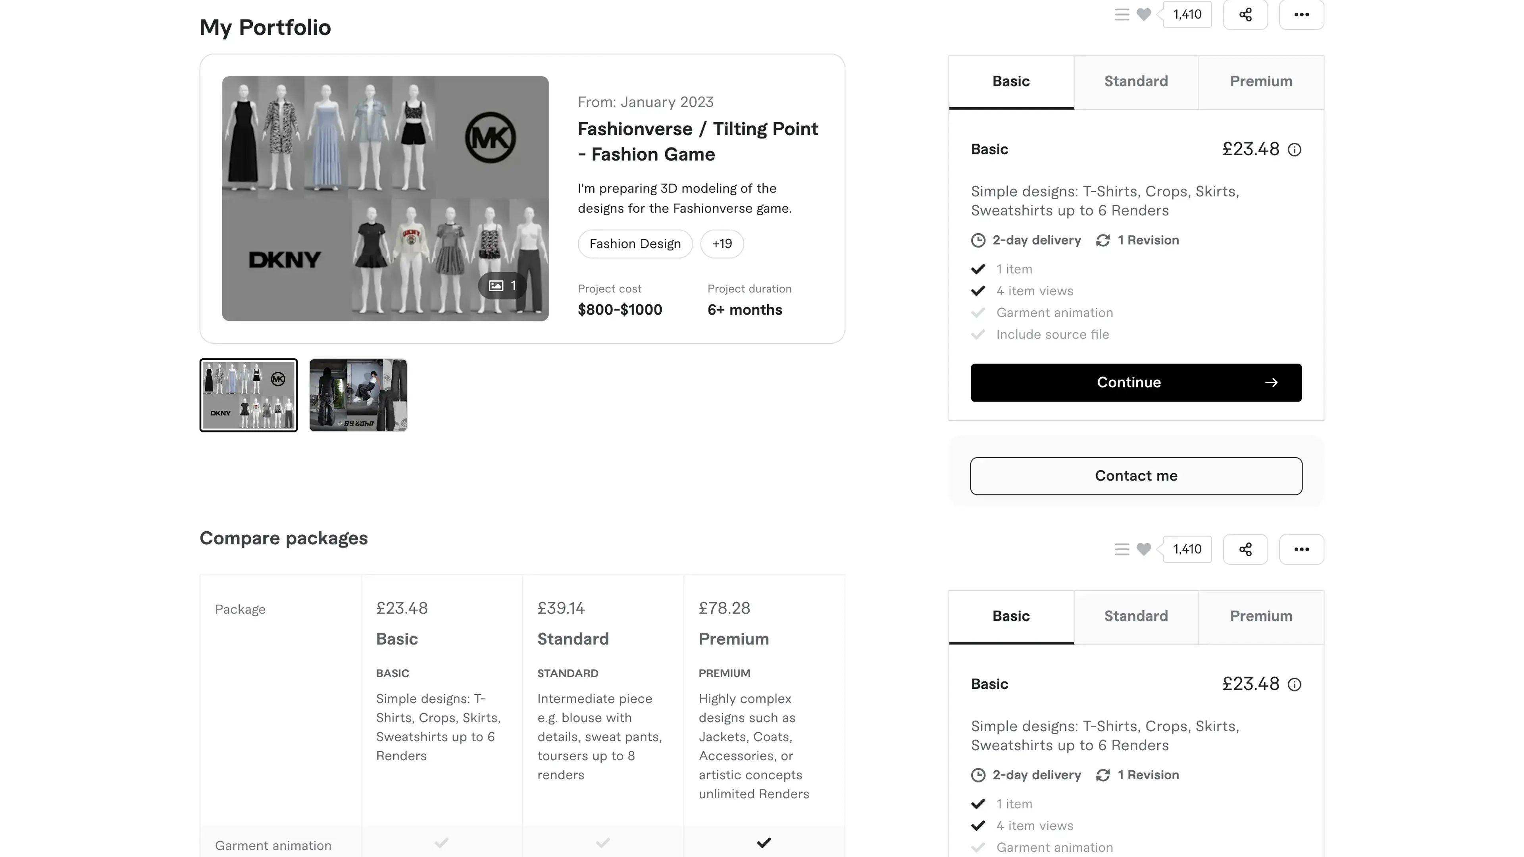This screenshot has height=857, width=1524.
Task: Open the top three-dots more options menu
Action: click(1301, 15)
